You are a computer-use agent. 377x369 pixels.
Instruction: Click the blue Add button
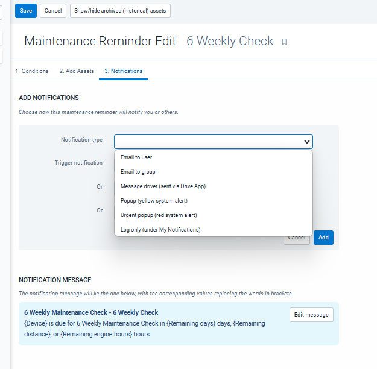click(323, 238)
